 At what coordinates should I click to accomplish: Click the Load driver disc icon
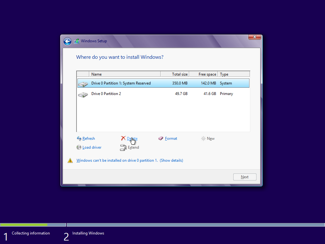(x=79, y=147)
